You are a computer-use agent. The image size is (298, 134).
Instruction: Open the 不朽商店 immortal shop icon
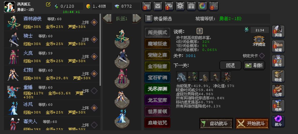[259, 41]
